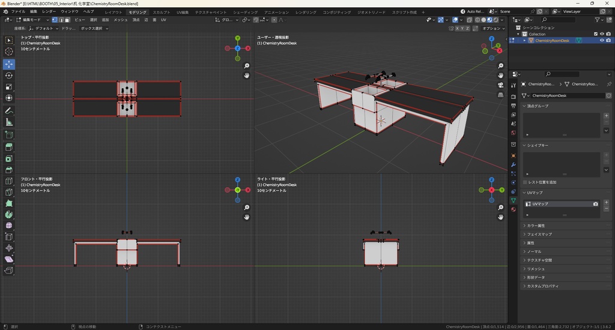This screenshot has width=615, height=330.
Task: Select the Move tool in left toolbar
Action: tap(9, 64)
